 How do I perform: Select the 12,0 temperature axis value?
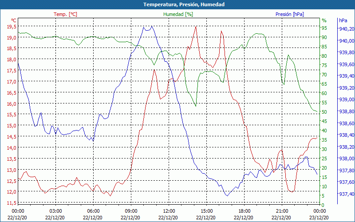coord(12,192)
